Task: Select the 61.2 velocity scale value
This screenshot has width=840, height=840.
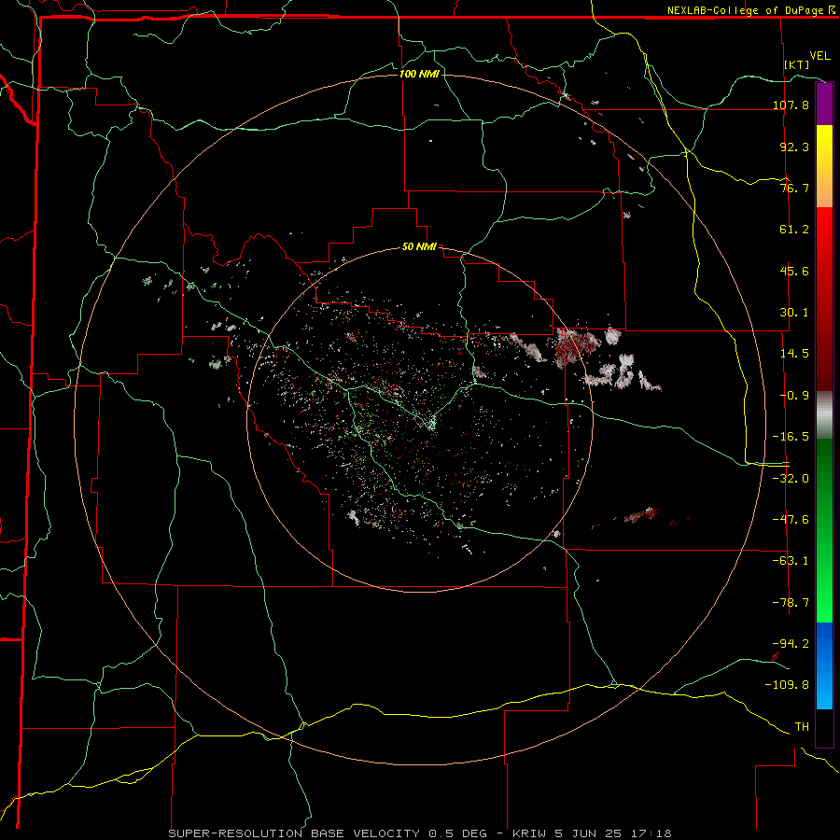Action: [794, 230]
